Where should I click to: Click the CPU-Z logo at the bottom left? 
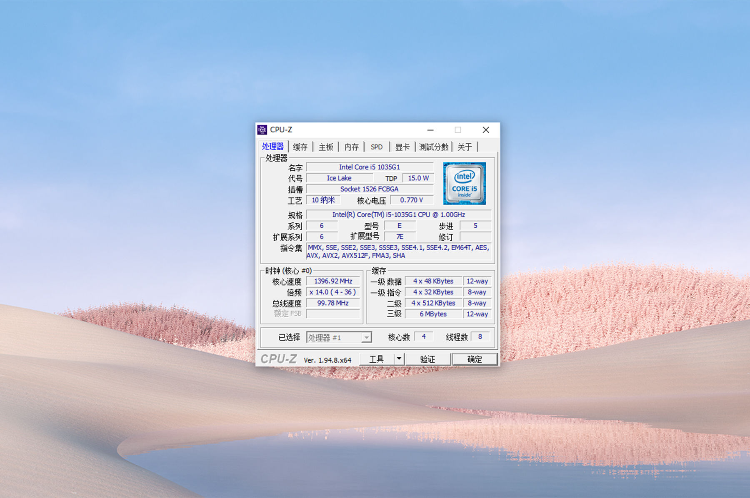pyautogui.click(x=278, y=359)
